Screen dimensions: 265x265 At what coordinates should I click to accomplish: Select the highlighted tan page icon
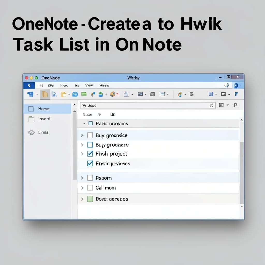[45, 94]
